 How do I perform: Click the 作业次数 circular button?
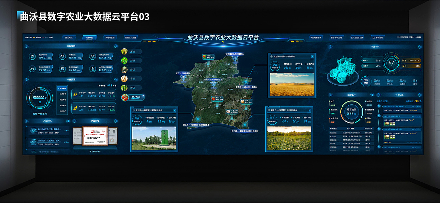tap(366, 81)
